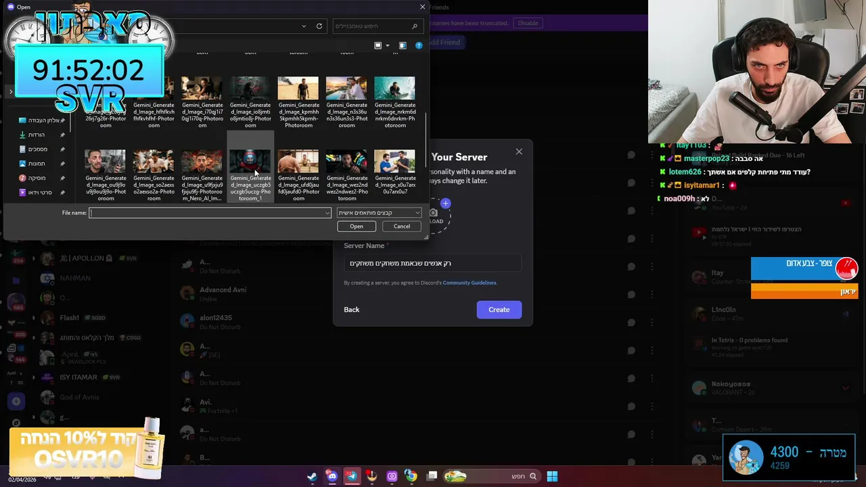The width and height of the screenshot is (866, 487).
Task: Open the Nokoyosos VALORANT activity card
Action: point(771,388)
